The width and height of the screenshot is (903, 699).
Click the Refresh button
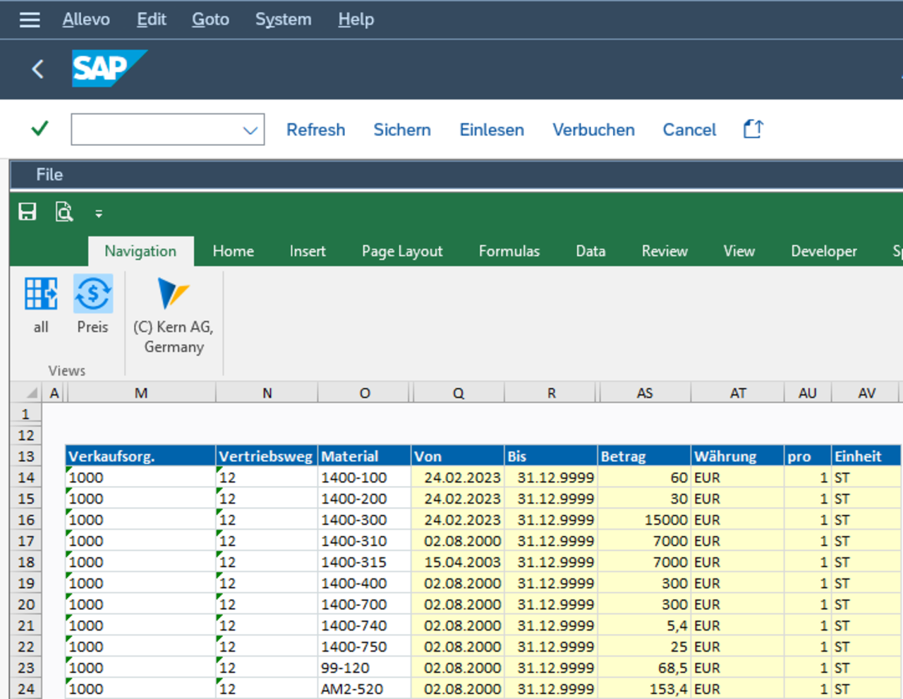click(x=315, y=130)
